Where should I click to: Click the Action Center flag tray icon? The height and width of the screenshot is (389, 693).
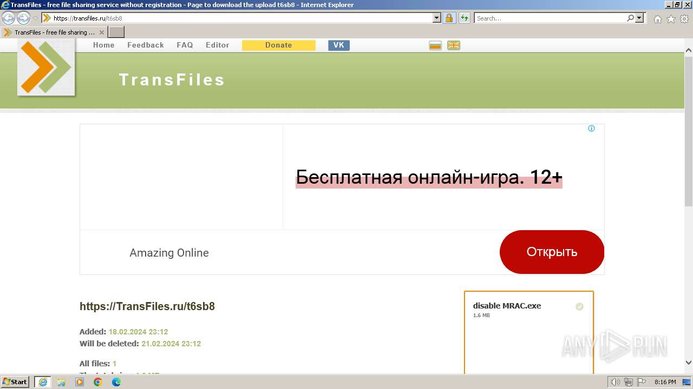click(640, 382)
